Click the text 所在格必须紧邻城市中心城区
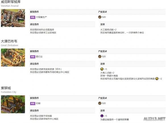Viewport: 166px width, 123px height. coord(44,119)
